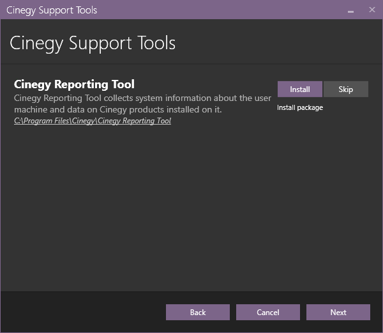Open the Cinegy Reporting Tool install path link
383x333 pixels.
point(93,121)
